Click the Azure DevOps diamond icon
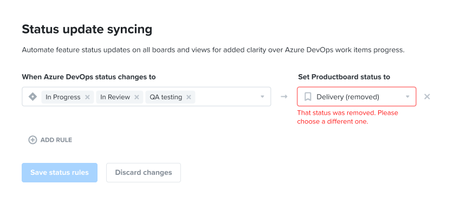The image size is (454, 210). (x=33, y=97)
